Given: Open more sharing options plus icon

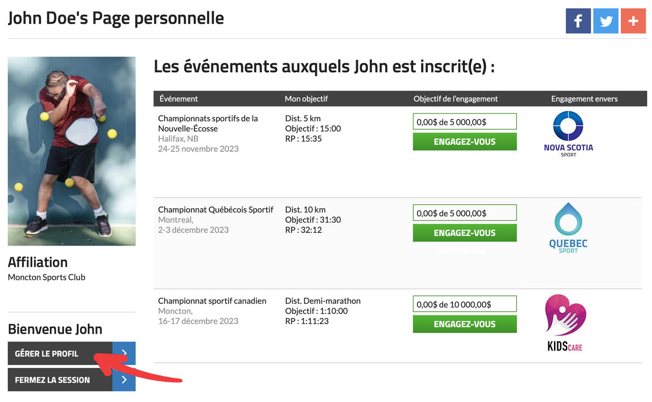Looking at the screenshot, I should [x=633, y=21].
